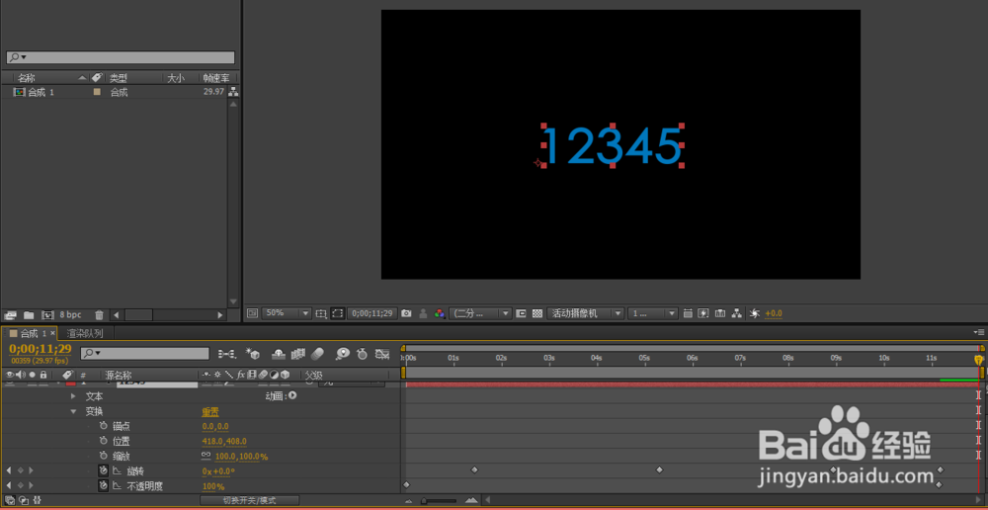
Task: Open the timeline panel from viewer bar
Action: coord(719,313)
